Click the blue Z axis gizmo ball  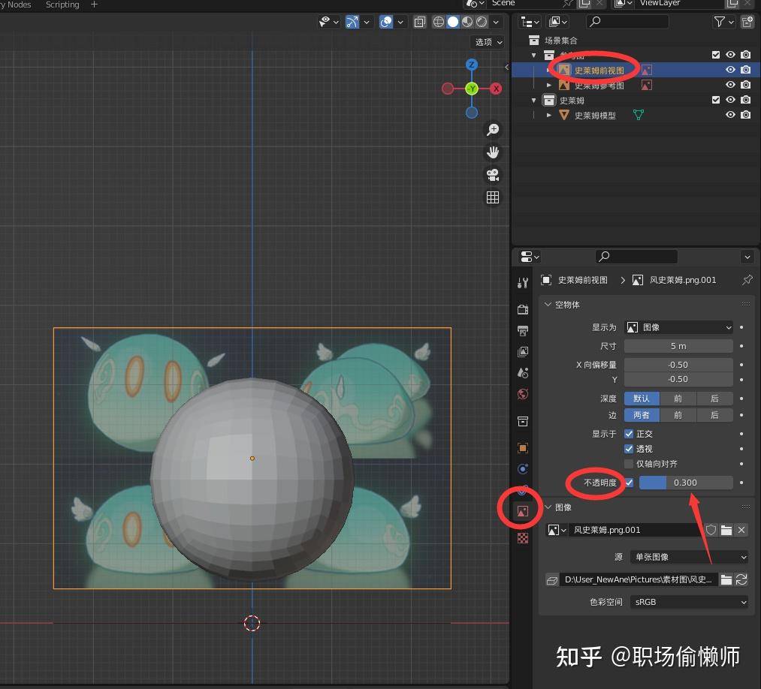click(x=471, y=65)
